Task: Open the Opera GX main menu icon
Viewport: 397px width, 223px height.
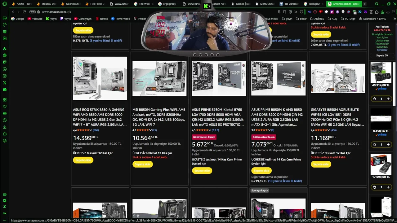Action: click(x=4, y=4)
